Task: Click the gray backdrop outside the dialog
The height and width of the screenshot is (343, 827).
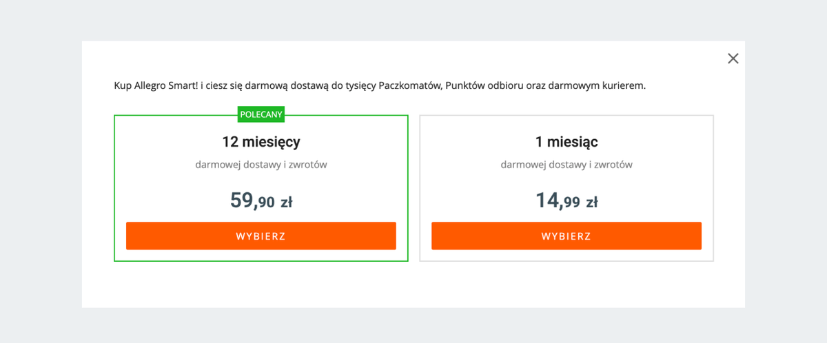Action: pyautogui.click(x=40, y=172)
